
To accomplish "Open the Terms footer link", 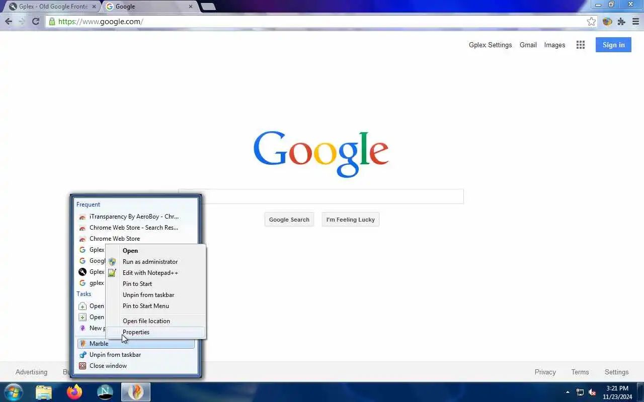I will point(580,372).
